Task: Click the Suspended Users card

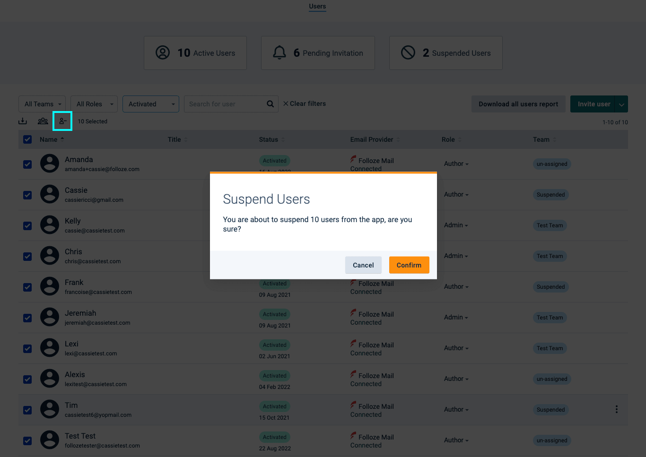Action: 445,53
